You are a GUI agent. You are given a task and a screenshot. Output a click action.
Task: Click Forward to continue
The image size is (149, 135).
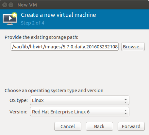131,127
